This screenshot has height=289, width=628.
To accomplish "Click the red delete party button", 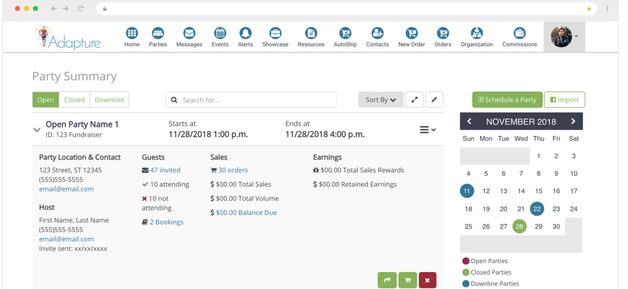I will [x=427, y=280].
